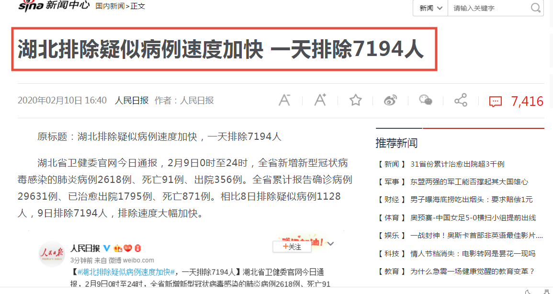Click the star icon to favorite article
Image resolution: width=553 pixels, height=294 pixels.
pos(355,100)
